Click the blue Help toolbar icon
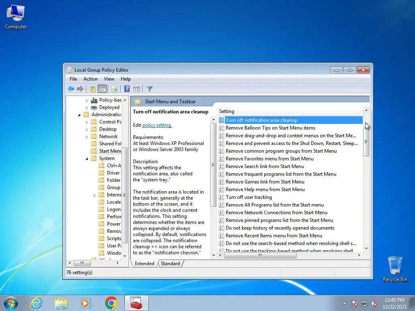The image size is (415, 311). [x=127, y=89]
